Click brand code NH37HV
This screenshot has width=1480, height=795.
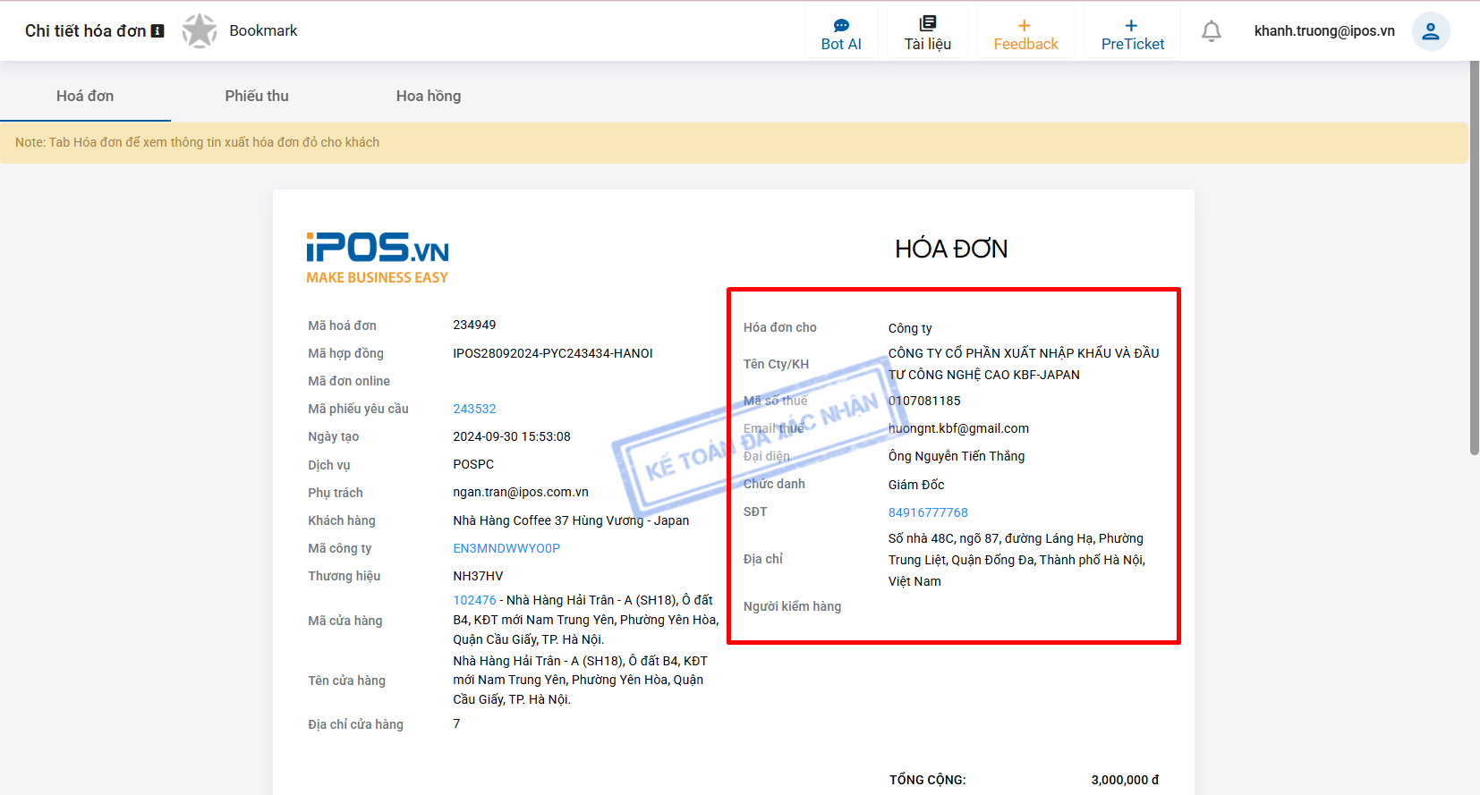[x=478, y=576]
